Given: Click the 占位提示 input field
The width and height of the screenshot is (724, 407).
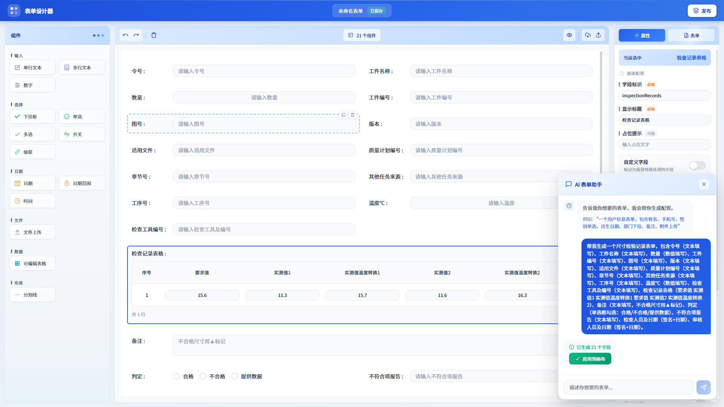Looking at the screenshot, I should click(664, 144).
